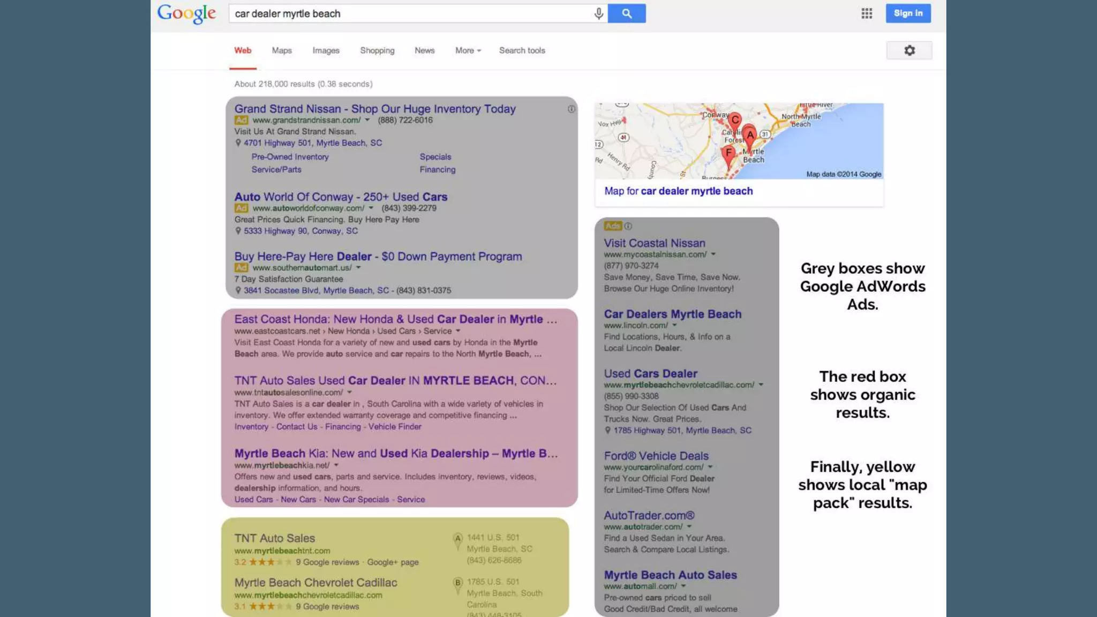Click the Myrtle Beach map thumbnail

(x=739, y=141)
